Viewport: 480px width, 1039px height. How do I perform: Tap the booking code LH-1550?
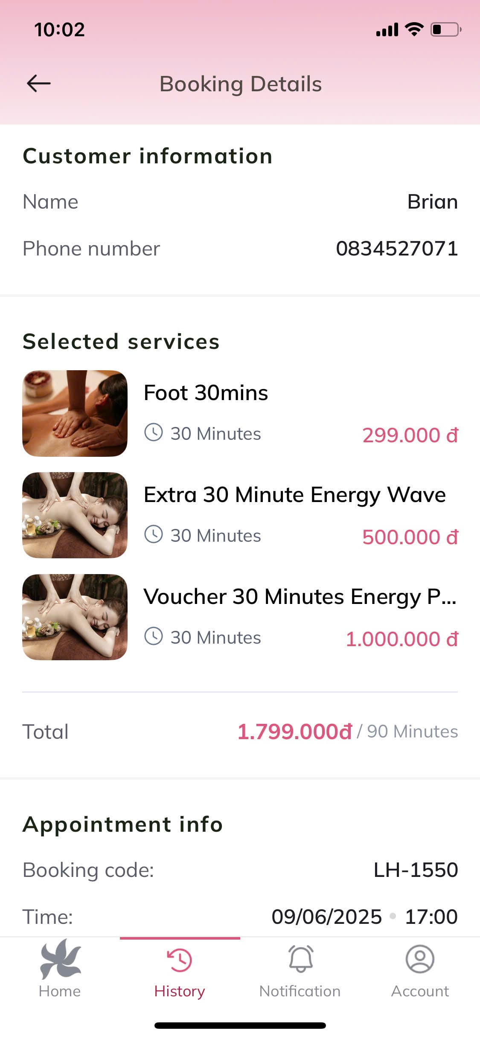[x=416, y=870]
